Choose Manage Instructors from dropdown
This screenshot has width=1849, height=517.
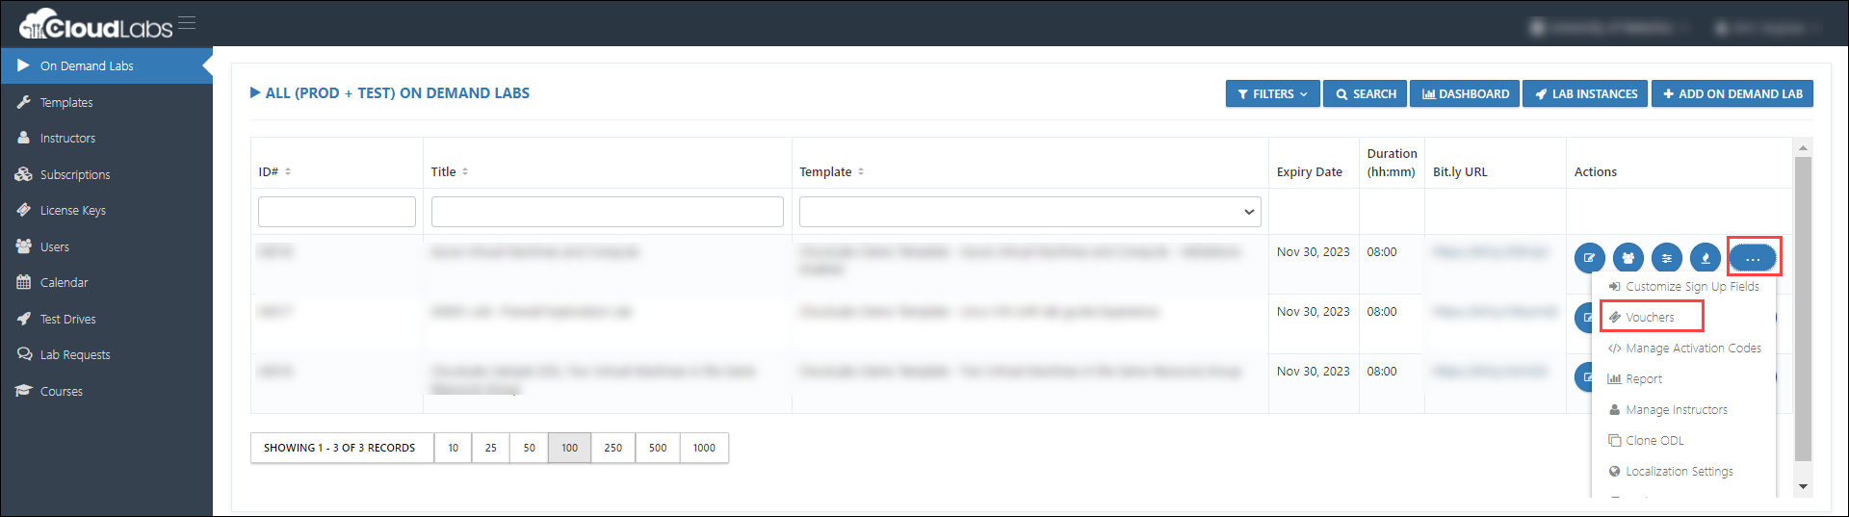tap(1668, 409)
